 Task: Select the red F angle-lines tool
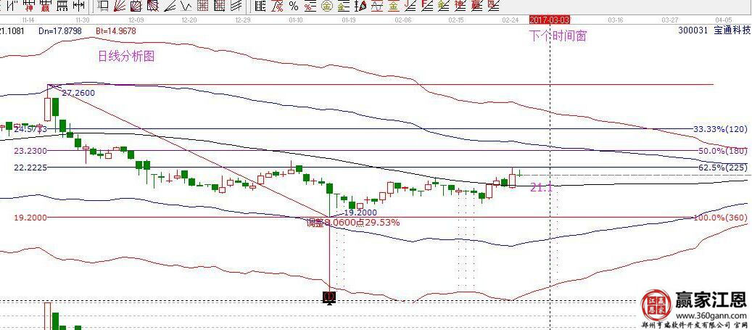coord(426,6)
